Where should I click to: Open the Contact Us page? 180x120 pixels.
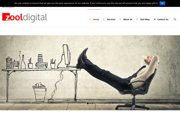(x=163, y=19)
